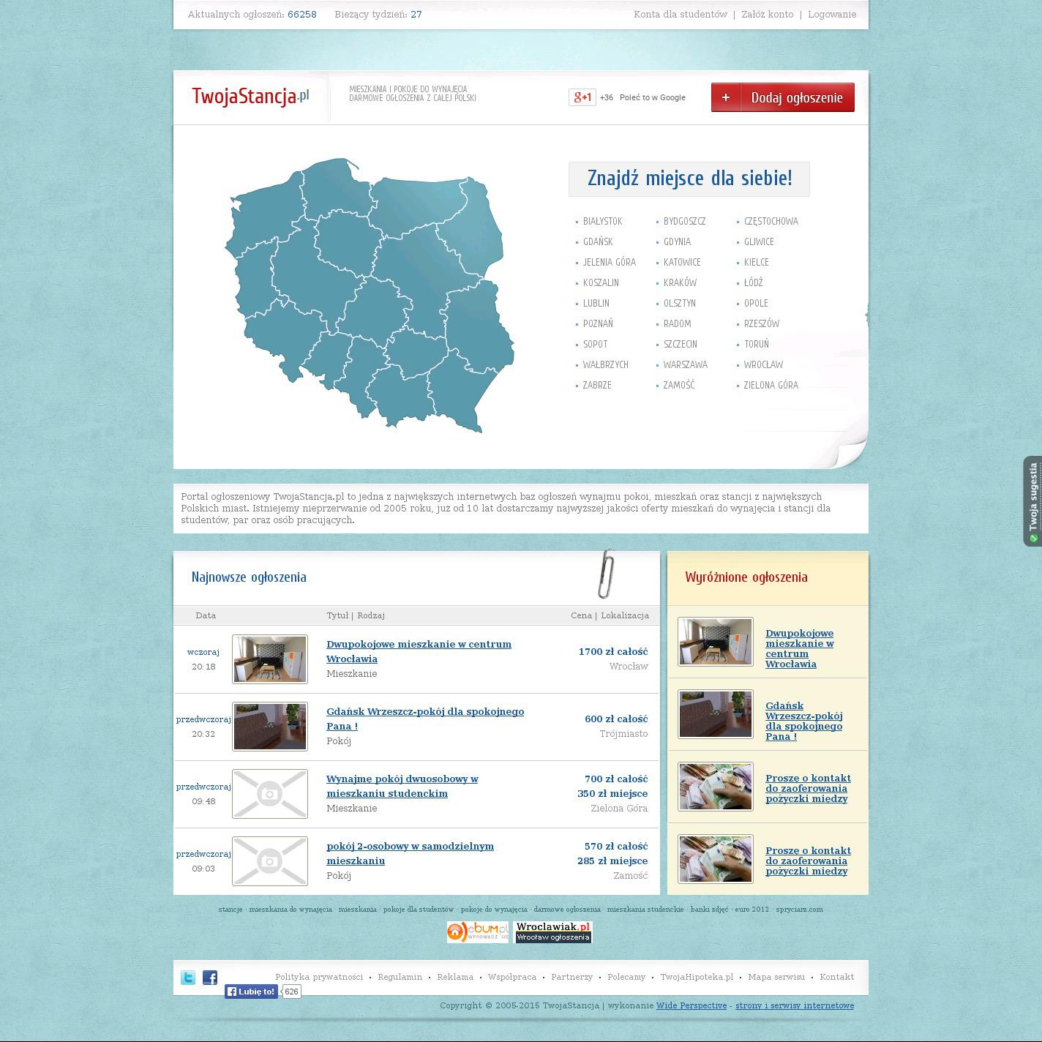
Task: Open thumbnail of Wrocław apartment in newest listings
Action: click(270, 659)
